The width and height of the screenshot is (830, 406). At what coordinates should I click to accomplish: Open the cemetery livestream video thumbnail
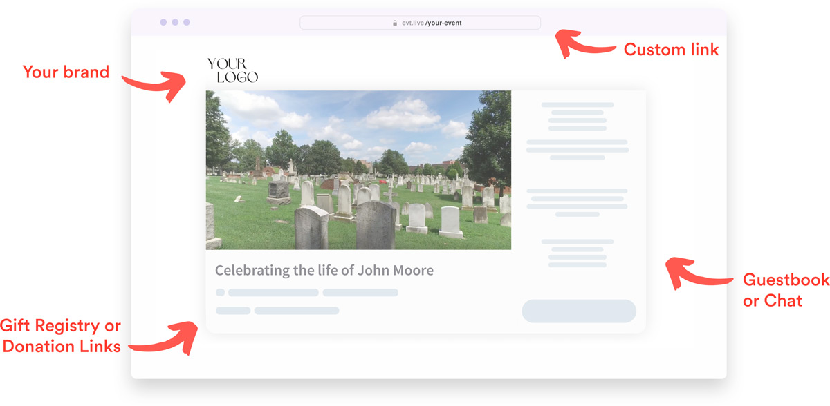pyautogui.click(x=359, y=171)
